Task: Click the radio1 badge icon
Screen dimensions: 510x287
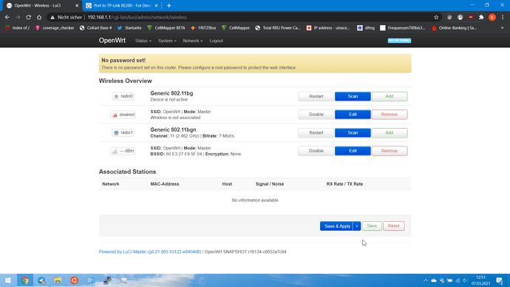Action: (123, 132)
